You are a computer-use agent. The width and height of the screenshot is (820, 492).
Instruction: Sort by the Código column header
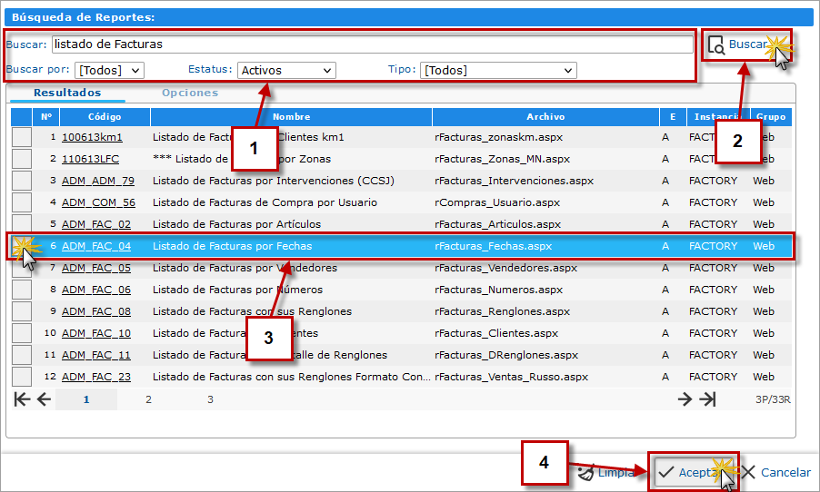tap(105, 117)
